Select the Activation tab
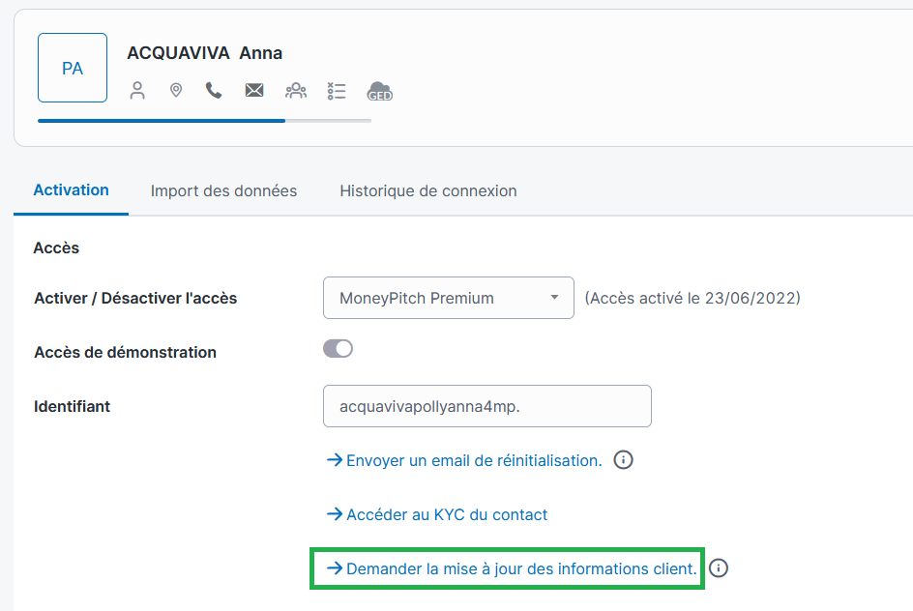The image size is (913, 611). click(71, 190)
